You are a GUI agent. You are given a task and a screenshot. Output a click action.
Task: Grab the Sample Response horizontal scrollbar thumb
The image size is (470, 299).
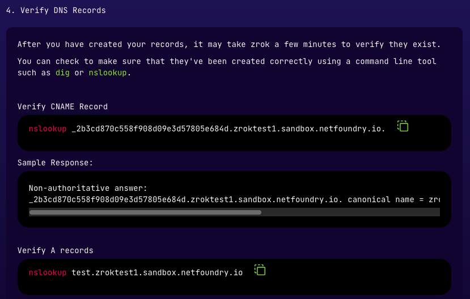point(145,212)
